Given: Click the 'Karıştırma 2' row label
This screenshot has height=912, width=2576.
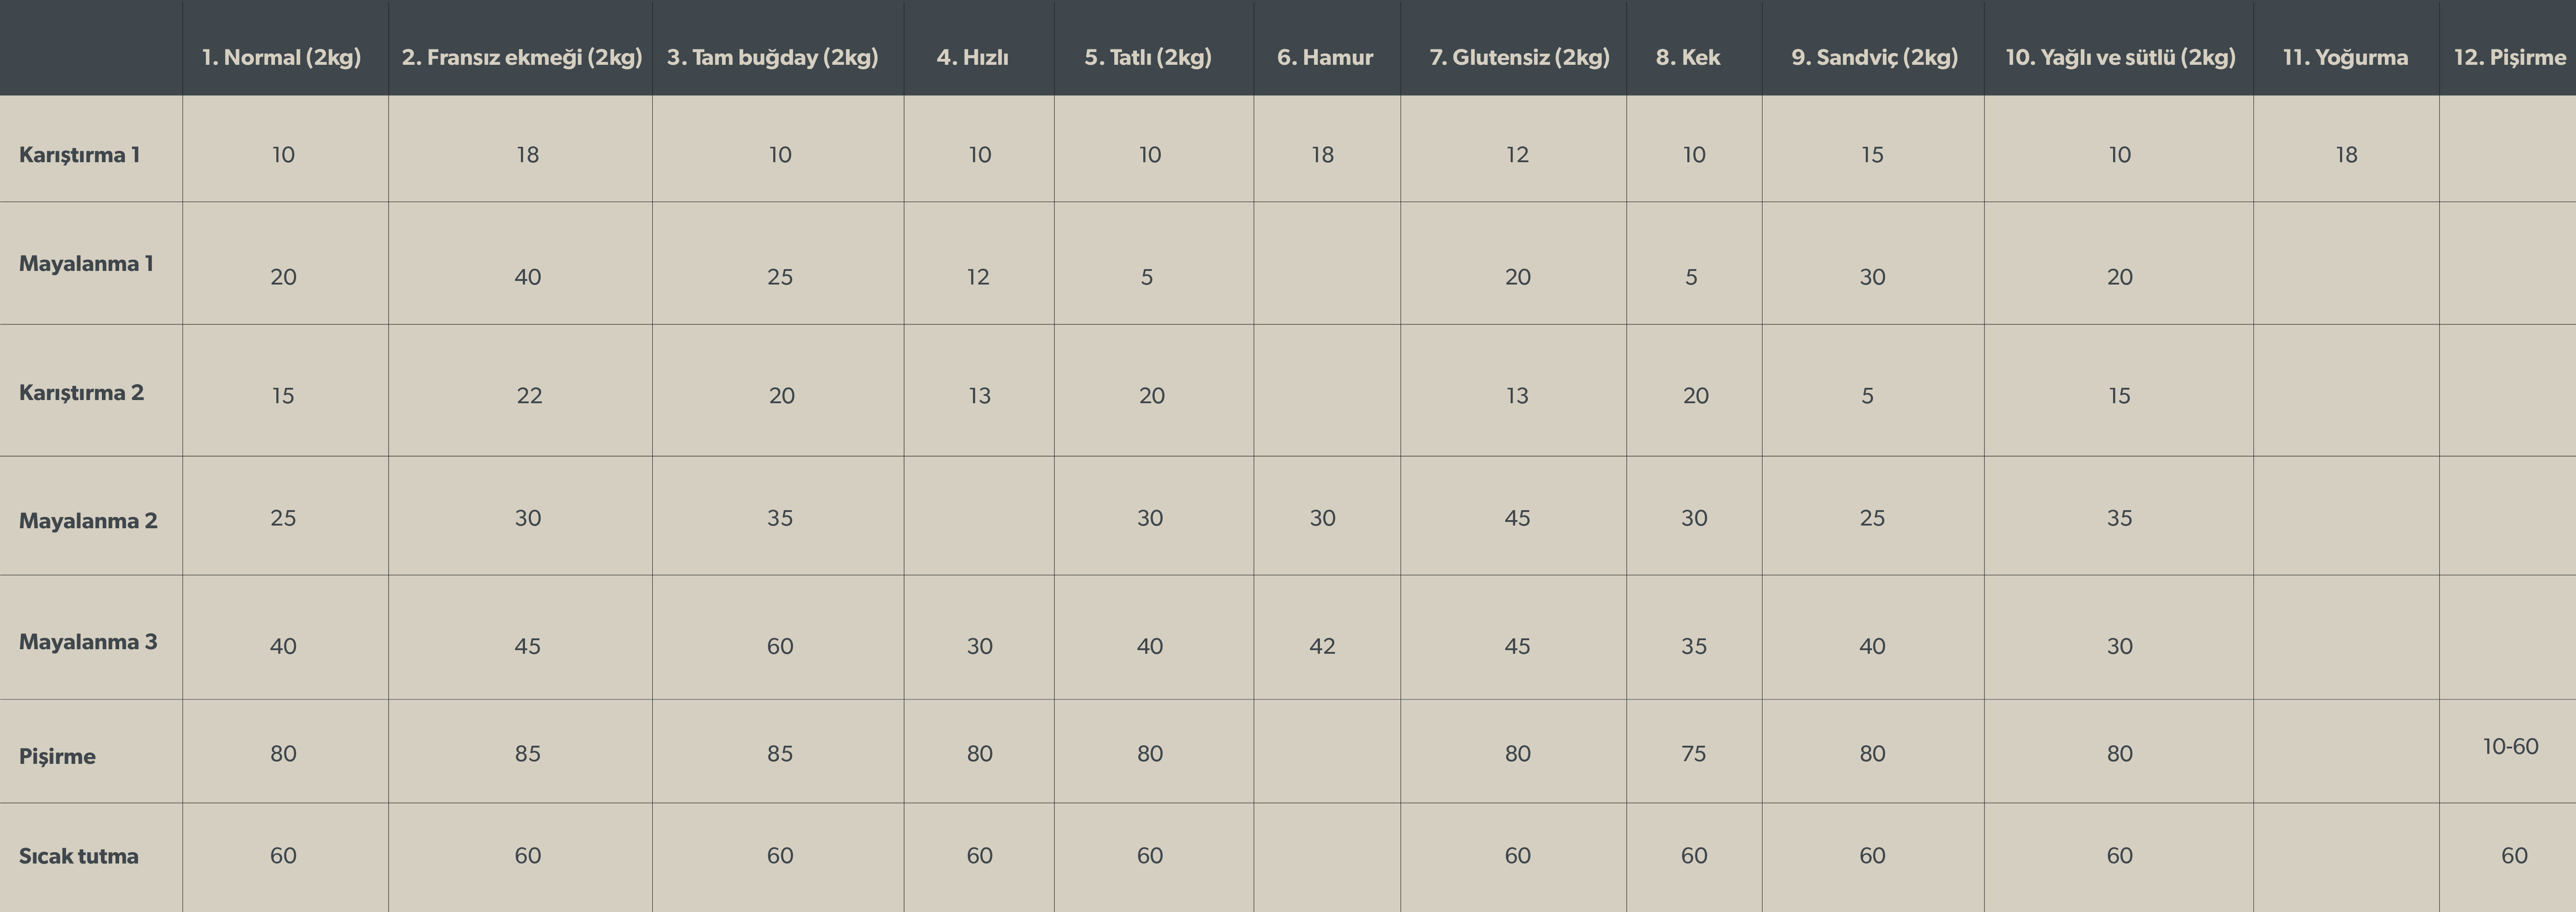Looking at the screenshot, I should pos(81,392).
